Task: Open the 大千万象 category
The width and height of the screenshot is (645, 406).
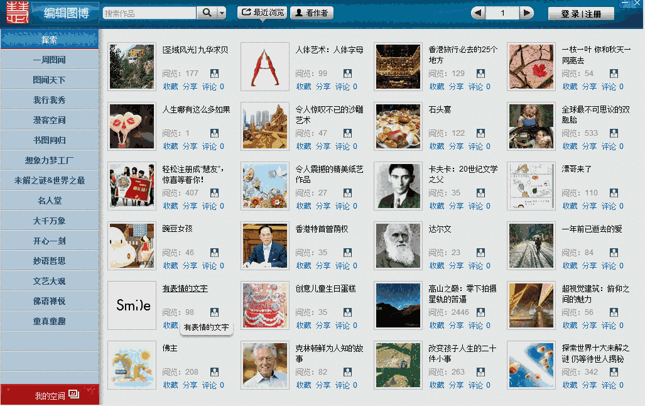Action: [50, 221]
